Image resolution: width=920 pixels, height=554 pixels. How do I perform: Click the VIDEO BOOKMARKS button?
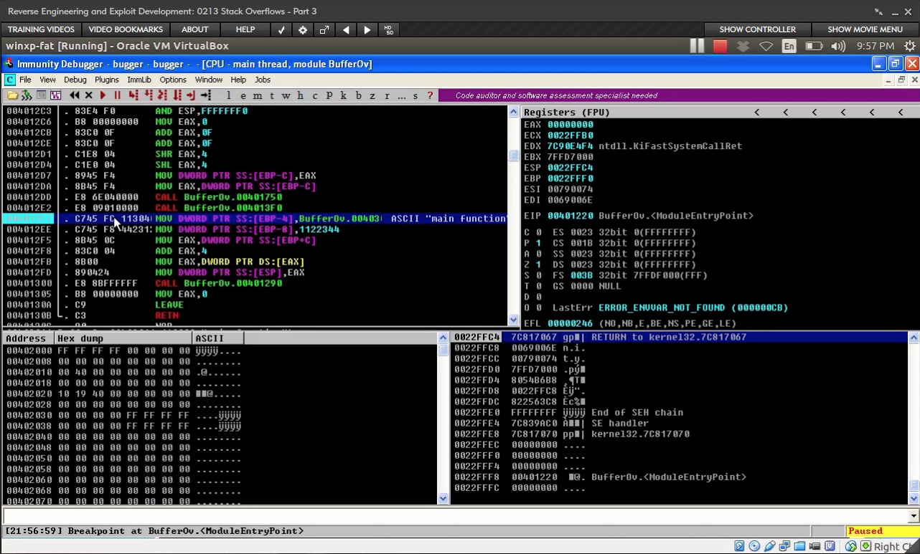[126, 29]
